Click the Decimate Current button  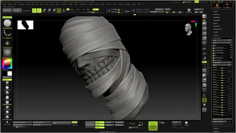coord(42,122)
